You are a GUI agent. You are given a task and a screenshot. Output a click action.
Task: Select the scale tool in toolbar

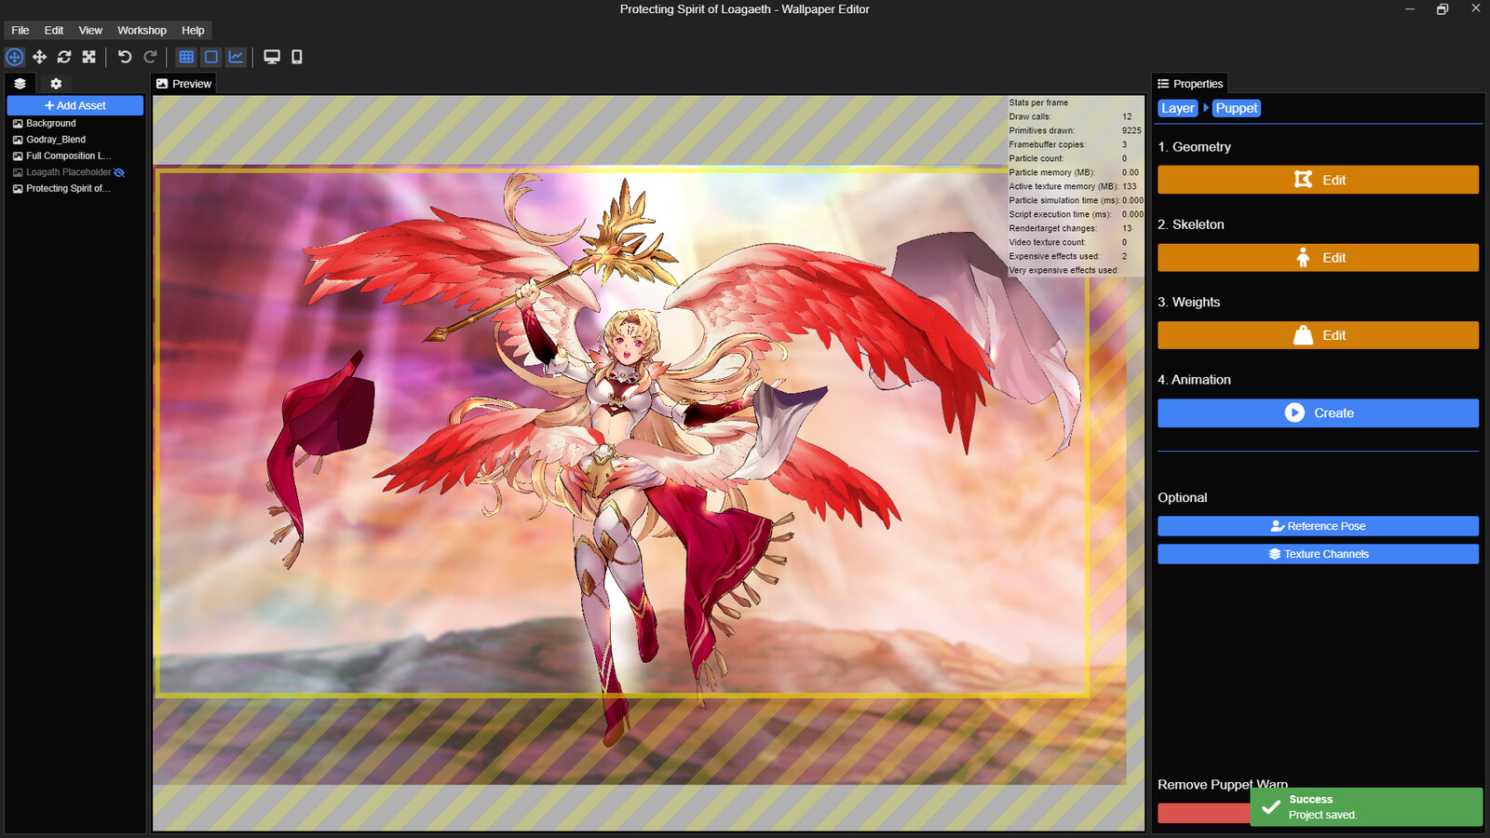[89, 57]
